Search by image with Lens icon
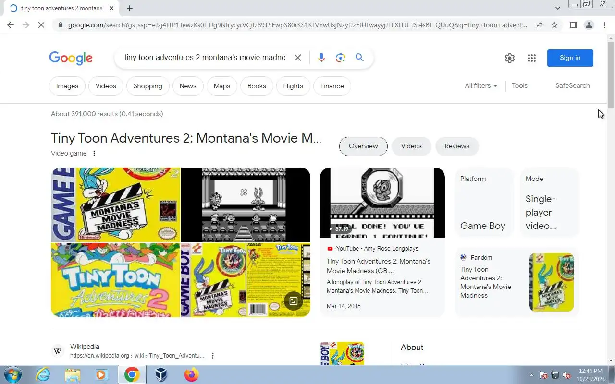Screen dimensions: 615x384 point(341,58)
